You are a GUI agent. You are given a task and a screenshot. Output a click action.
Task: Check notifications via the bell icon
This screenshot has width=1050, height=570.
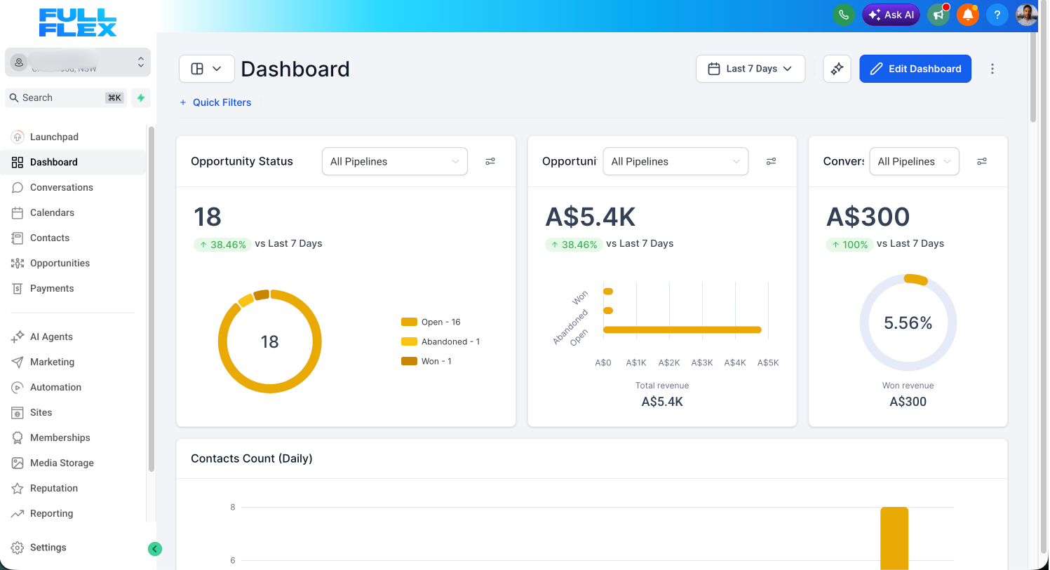(x=968, y=14)
